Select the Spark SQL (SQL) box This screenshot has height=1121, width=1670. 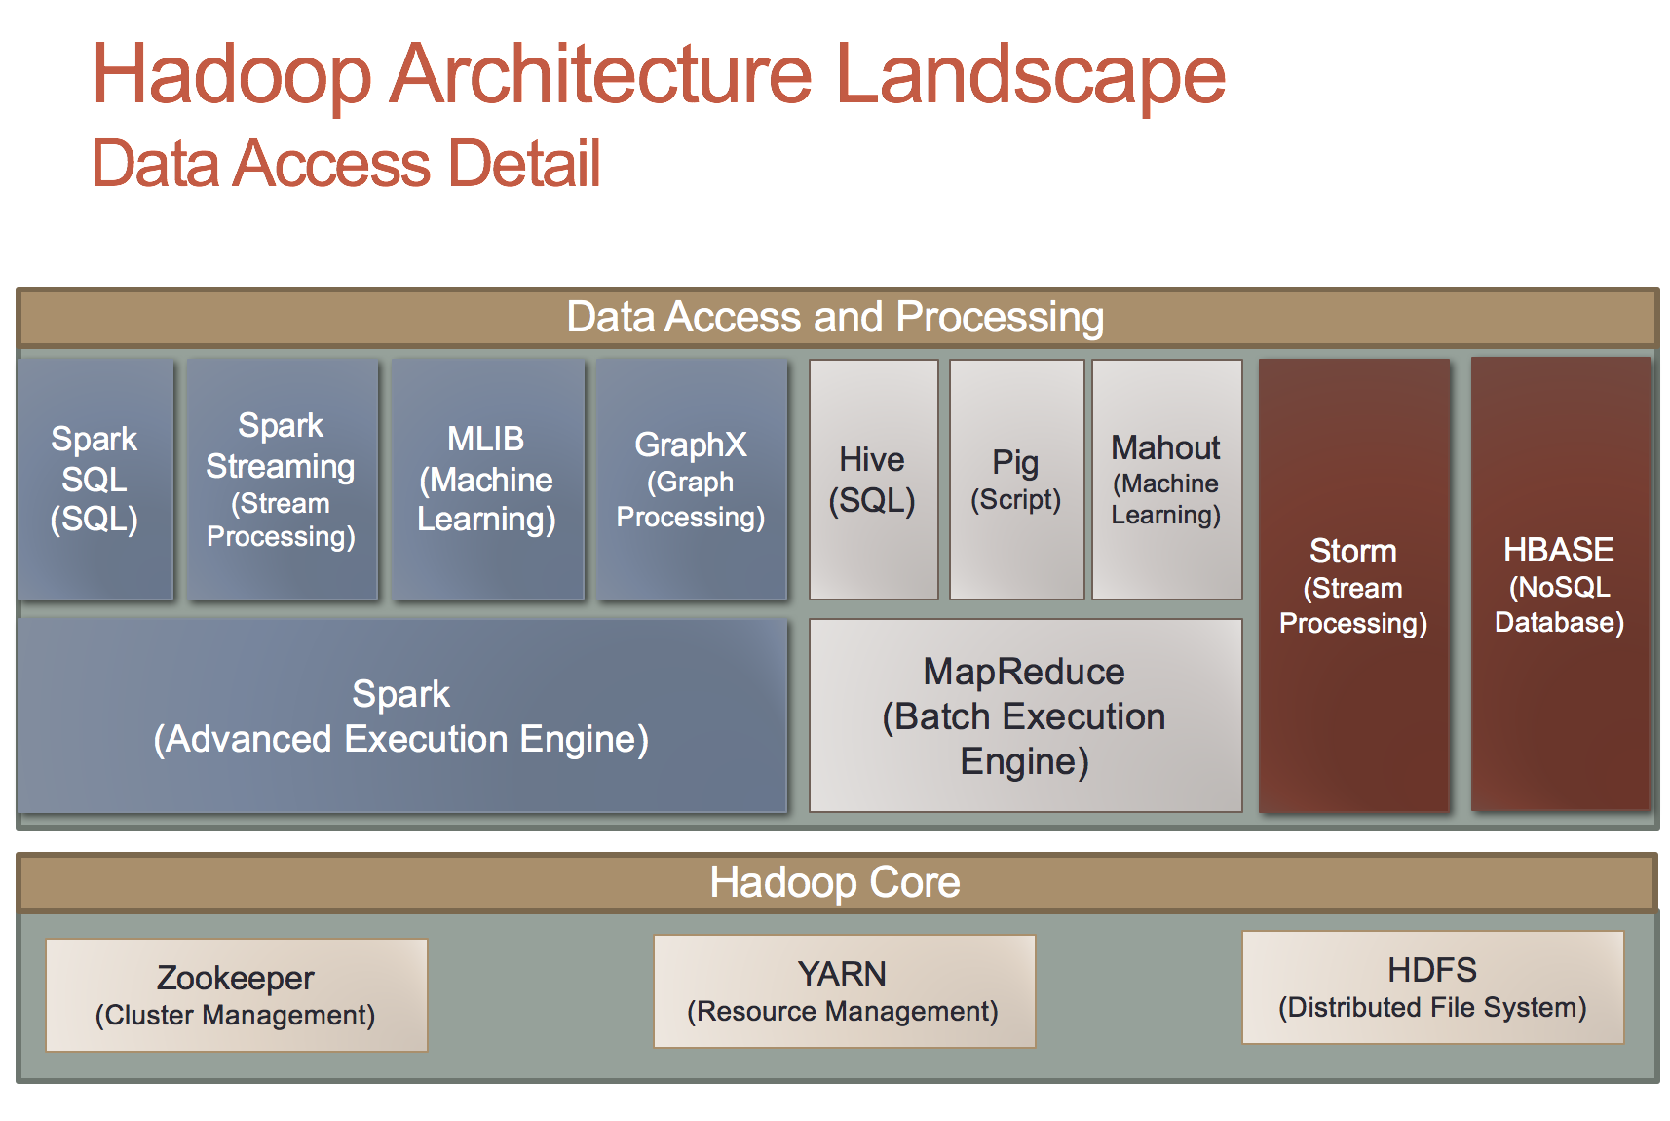pos(95,480)
